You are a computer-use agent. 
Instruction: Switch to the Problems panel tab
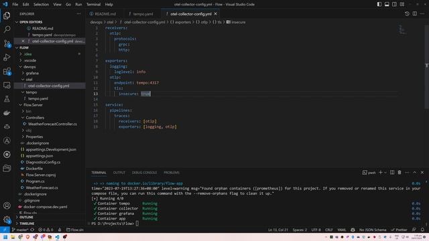[172, 173]
